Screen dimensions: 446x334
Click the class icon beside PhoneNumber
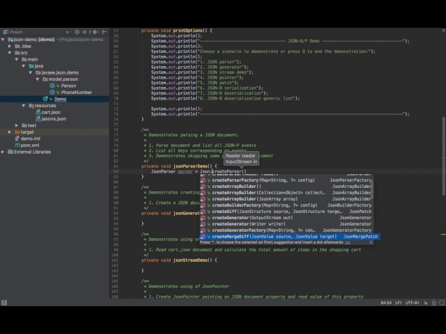pos(52,93)
